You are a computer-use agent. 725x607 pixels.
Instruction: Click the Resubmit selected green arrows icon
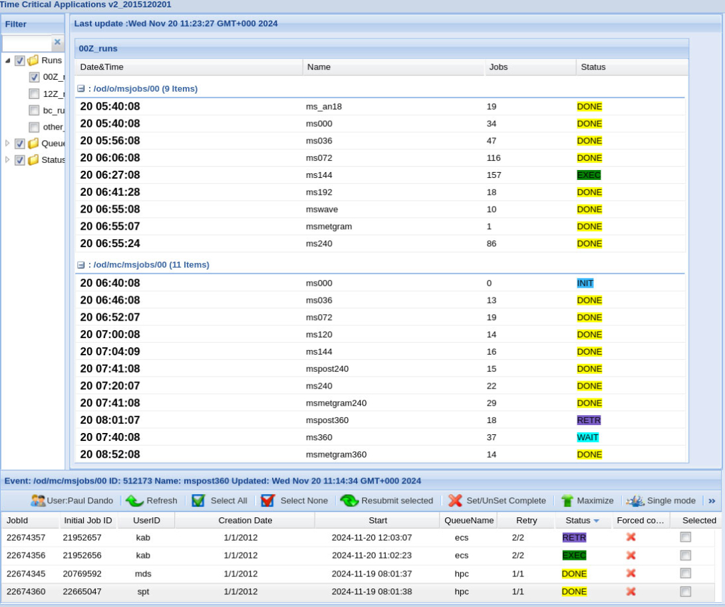349,500
